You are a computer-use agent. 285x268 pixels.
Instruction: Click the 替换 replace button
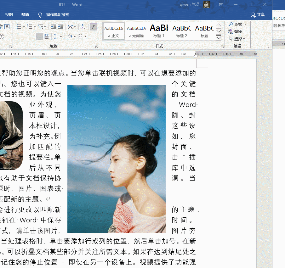pyautogui.click(x=236, y=31)
